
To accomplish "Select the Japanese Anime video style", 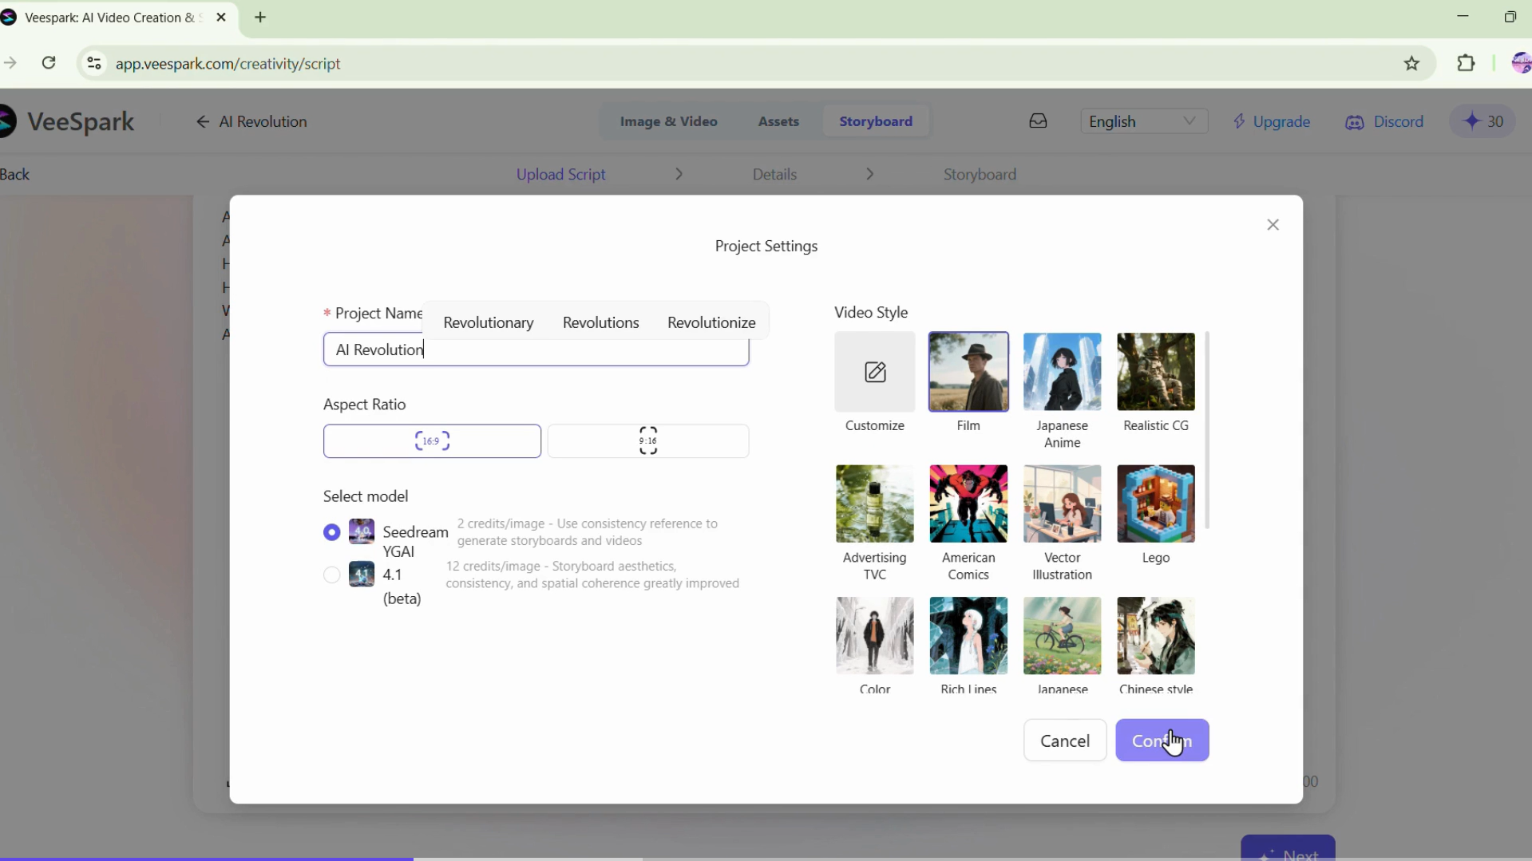I will pos(1062,372).
